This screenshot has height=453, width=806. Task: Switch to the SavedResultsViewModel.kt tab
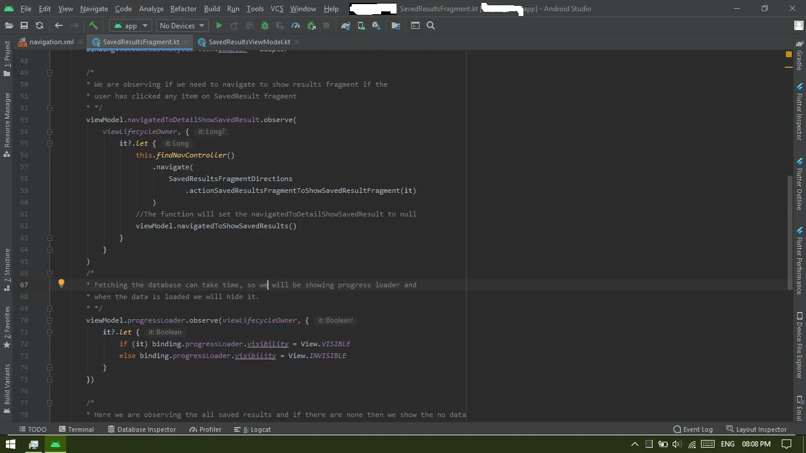click(x=248, y=42)
